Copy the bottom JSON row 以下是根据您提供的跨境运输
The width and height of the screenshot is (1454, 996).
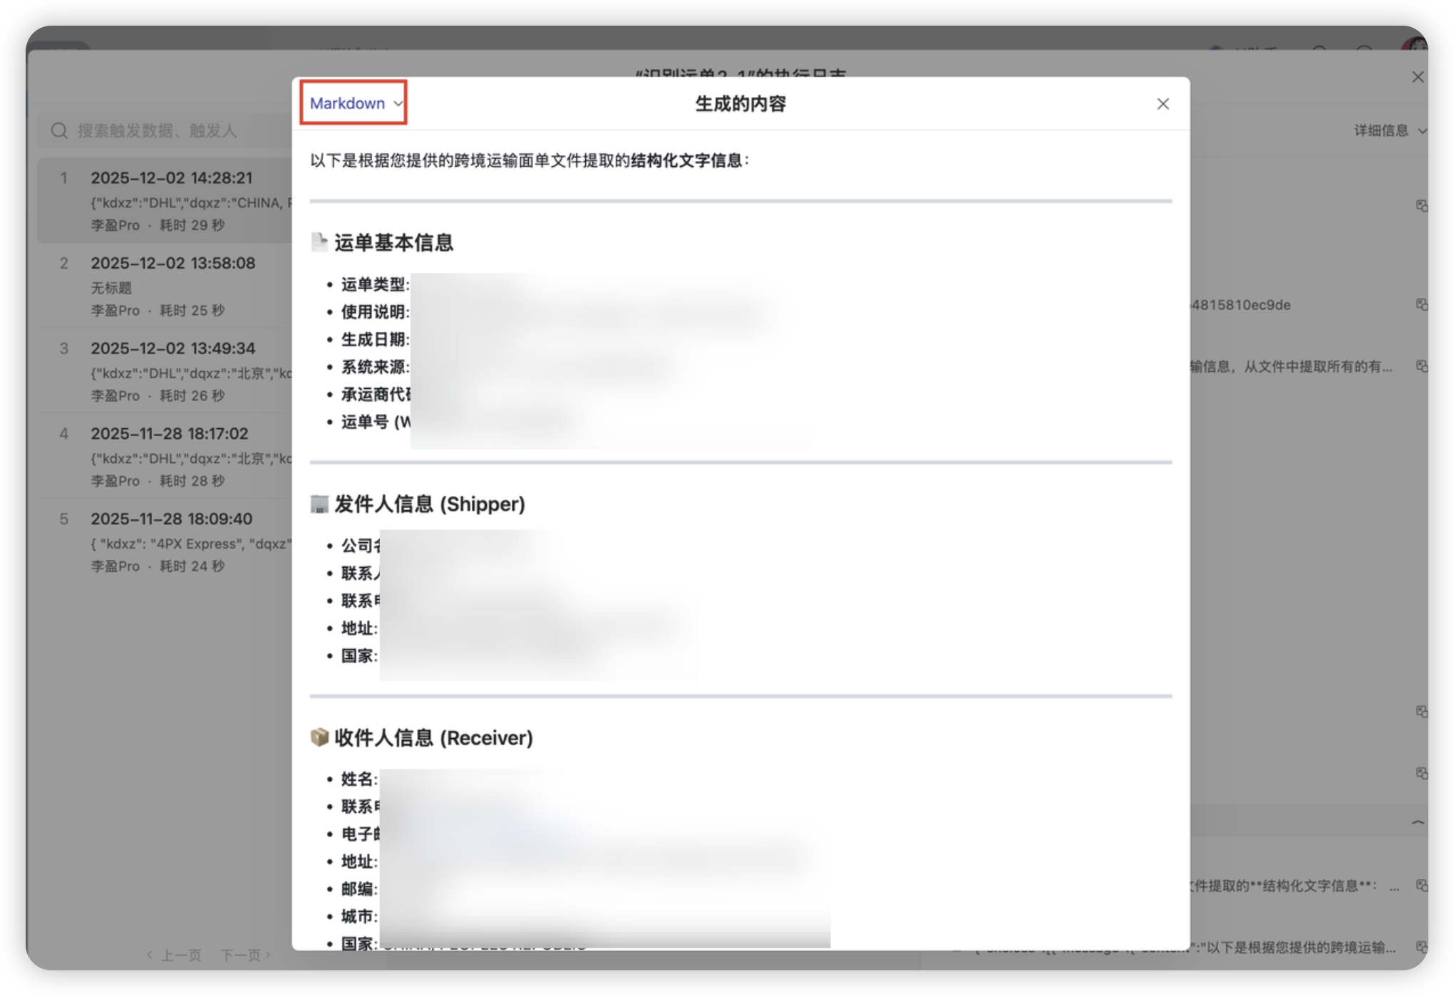1421,947
